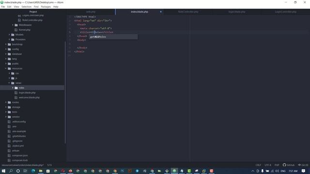Open Windows taskbar search
This screenshot has height=174, width=310.
point(11,171)
